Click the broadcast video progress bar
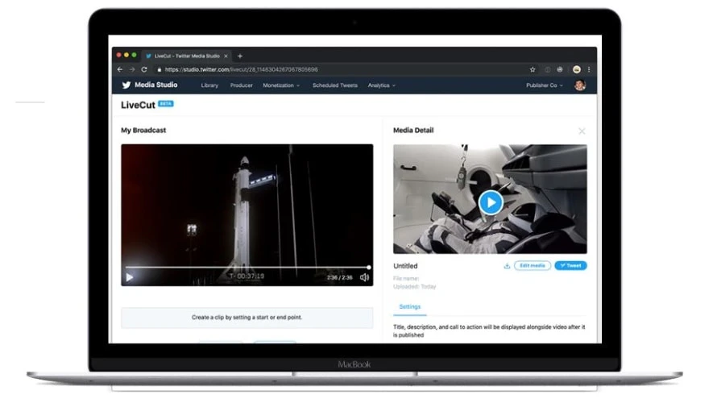 (x=247, y=267)
